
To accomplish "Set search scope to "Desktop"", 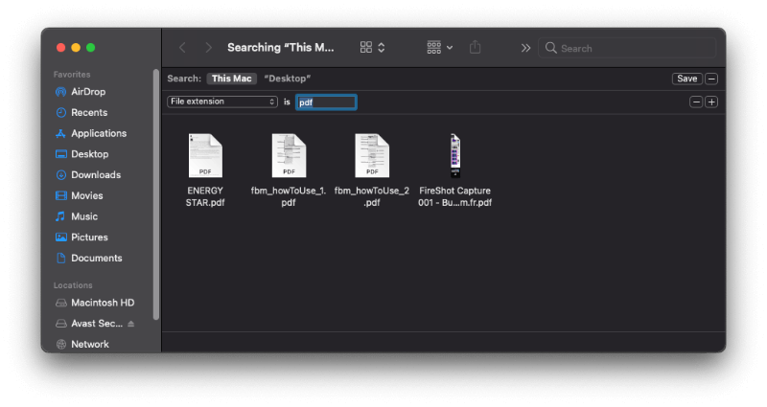I will coord(287,79).
